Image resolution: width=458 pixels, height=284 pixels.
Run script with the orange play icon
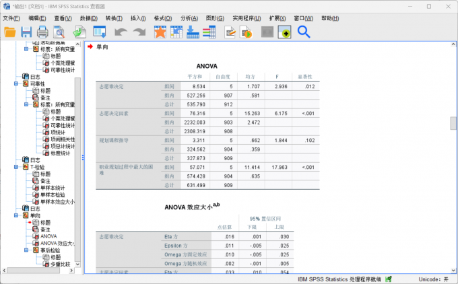(x=246, y=32)
